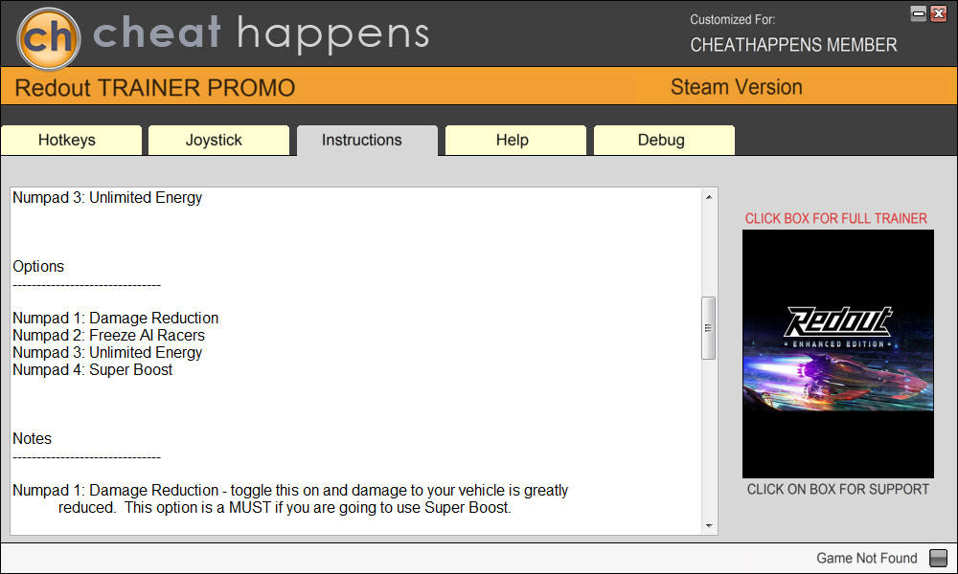Click the topmost 'Numpad 3: Unlimited Energy' line

click(x=107, y=198)
